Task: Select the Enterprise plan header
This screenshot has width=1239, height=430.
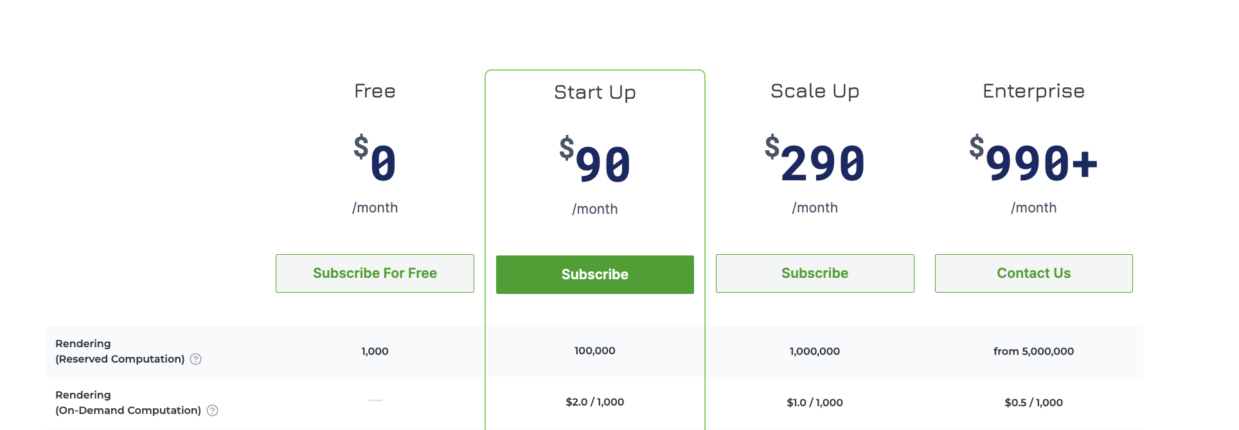Action: 1032,90
